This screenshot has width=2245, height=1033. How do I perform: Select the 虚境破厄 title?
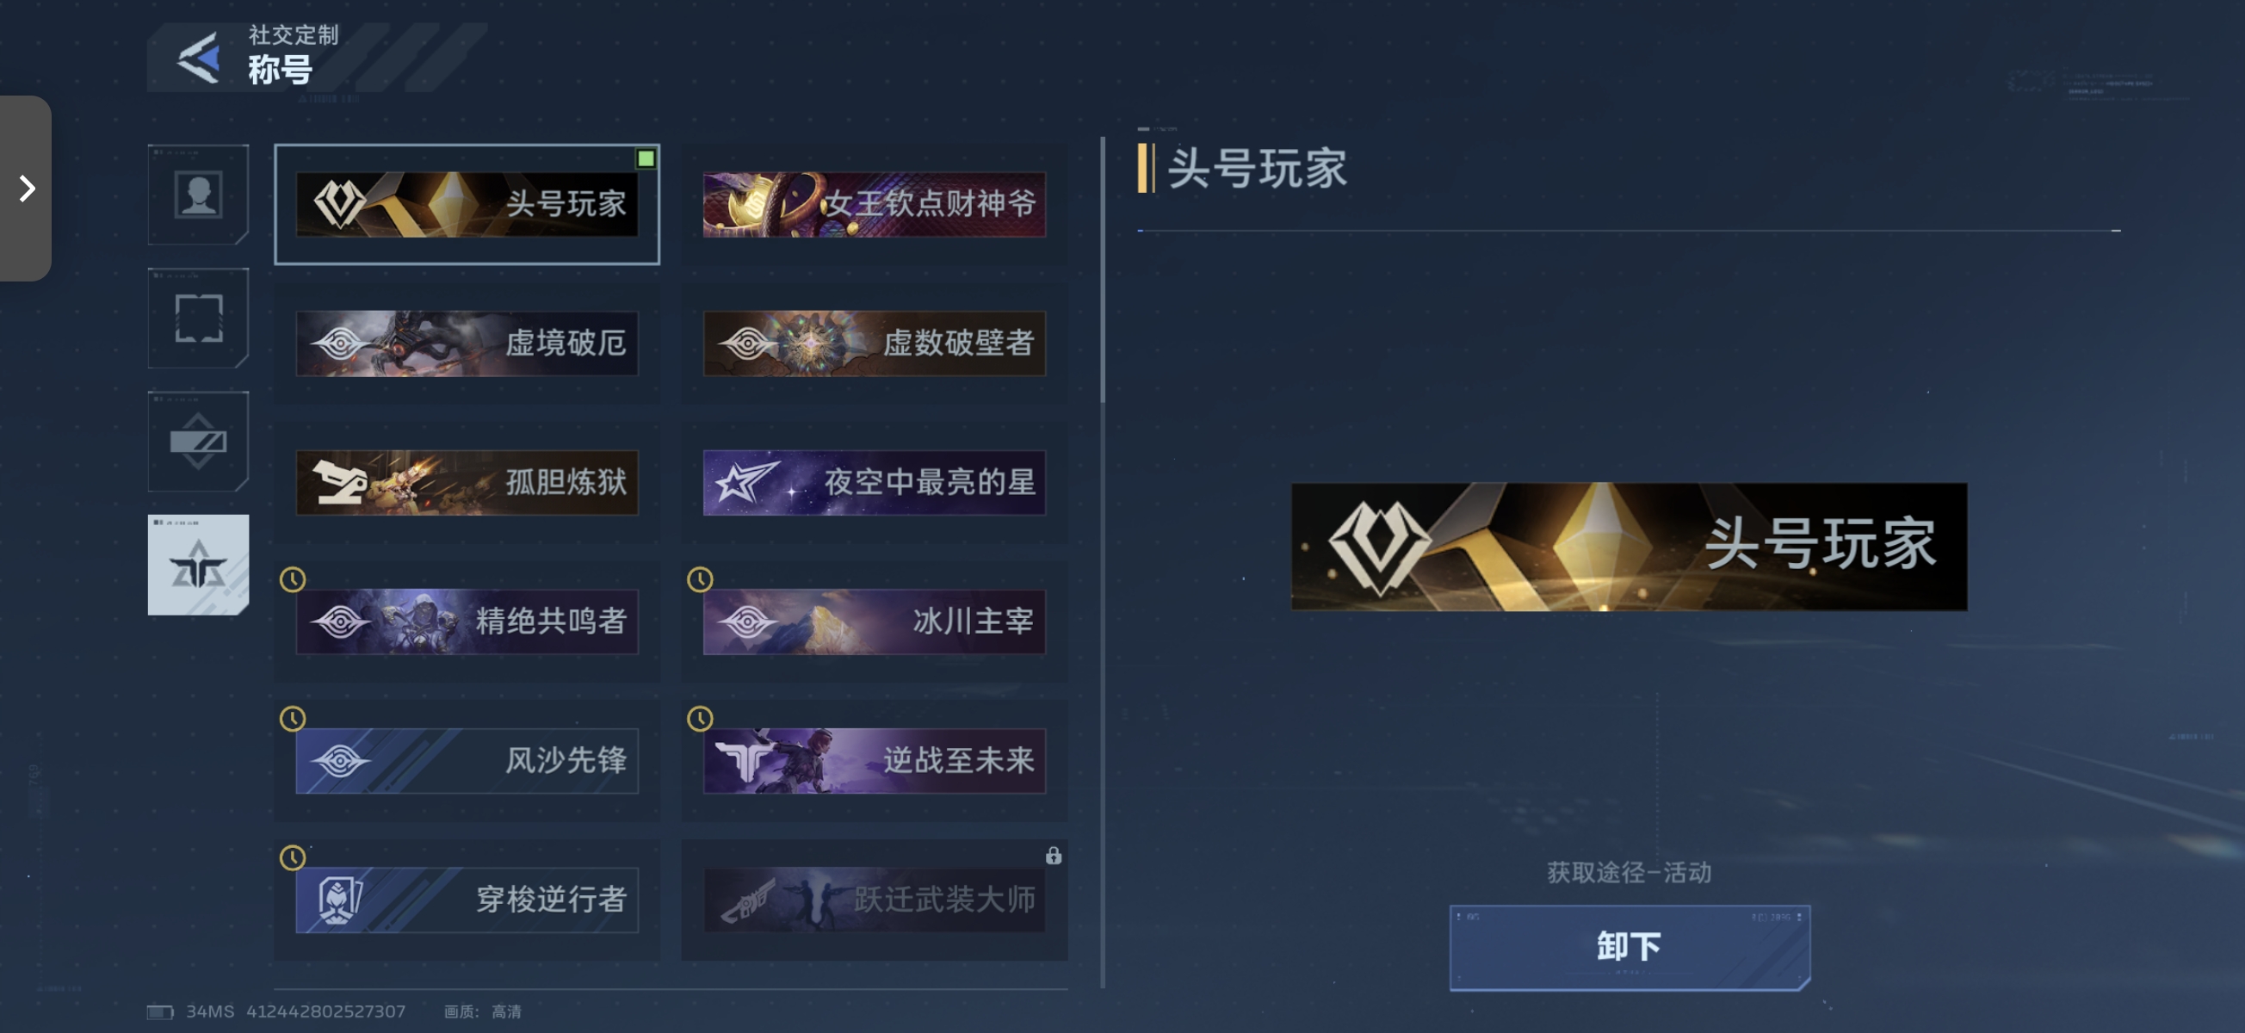pos(467,343)
